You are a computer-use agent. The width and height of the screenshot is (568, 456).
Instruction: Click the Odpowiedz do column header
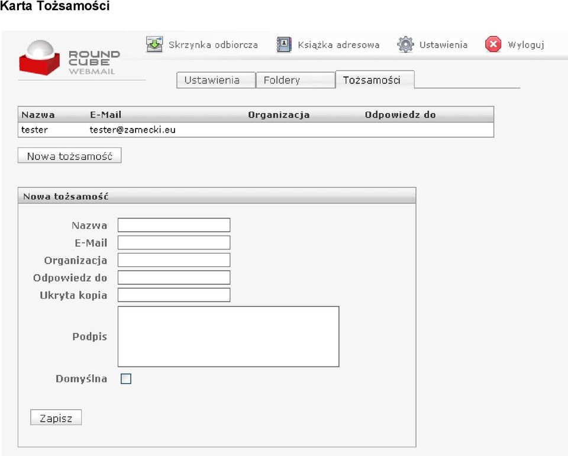[x=400, y=115]
